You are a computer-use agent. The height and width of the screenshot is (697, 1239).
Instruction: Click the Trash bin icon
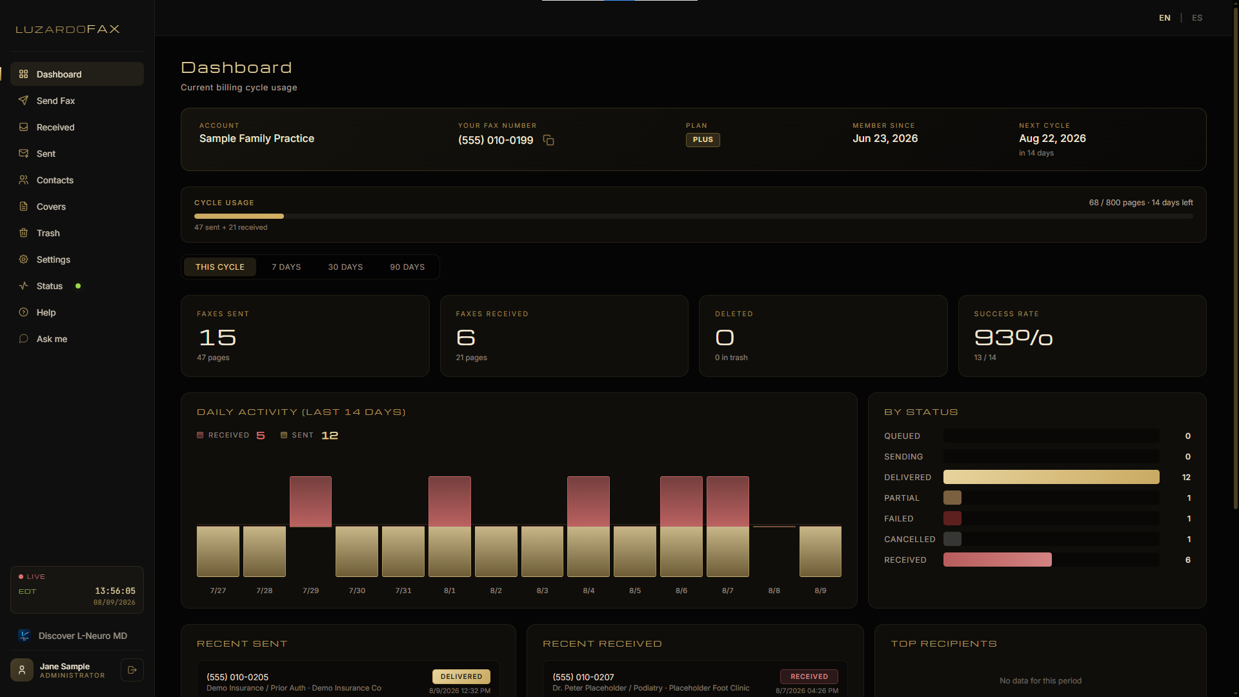coord(23,233)
